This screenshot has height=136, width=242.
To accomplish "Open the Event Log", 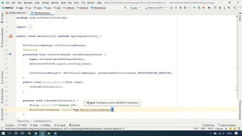I will tap(208, 125).
